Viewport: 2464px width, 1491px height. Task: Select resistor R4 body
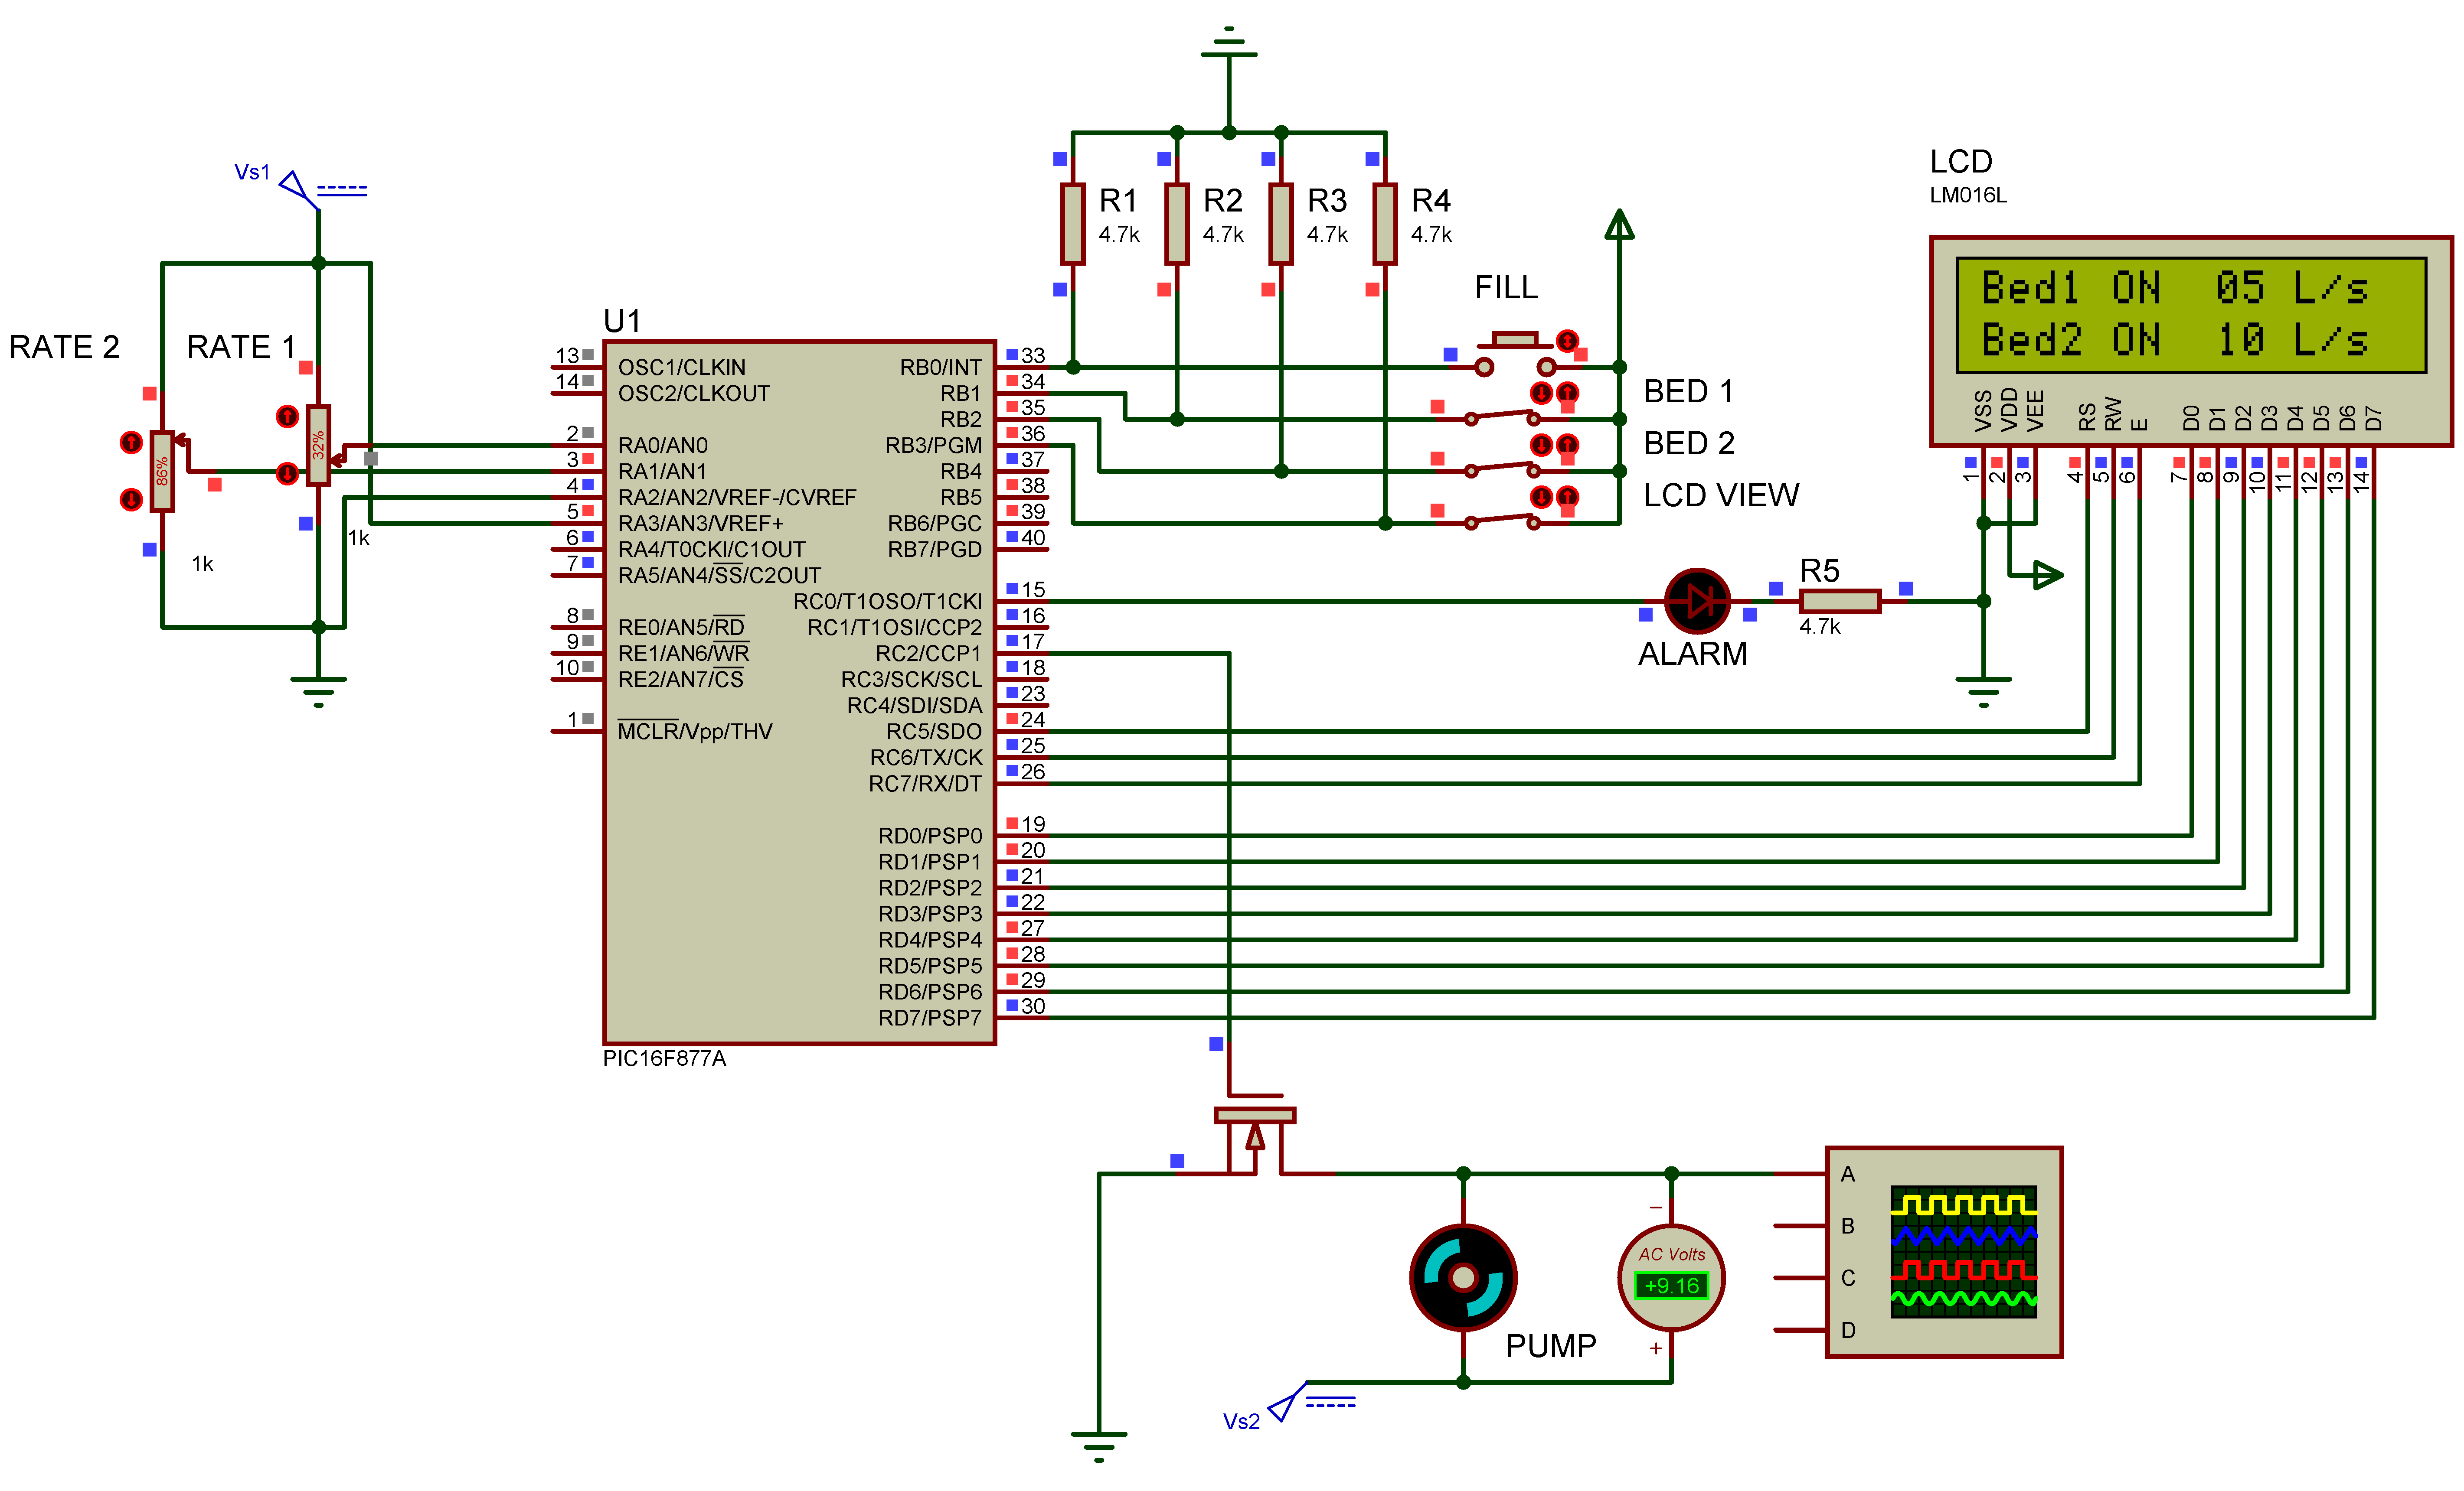point(1385,223)
